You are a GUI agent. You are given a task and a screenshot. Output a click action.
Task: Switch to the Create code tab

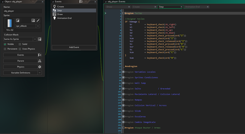pyautogui.click(x=136, y=7)
